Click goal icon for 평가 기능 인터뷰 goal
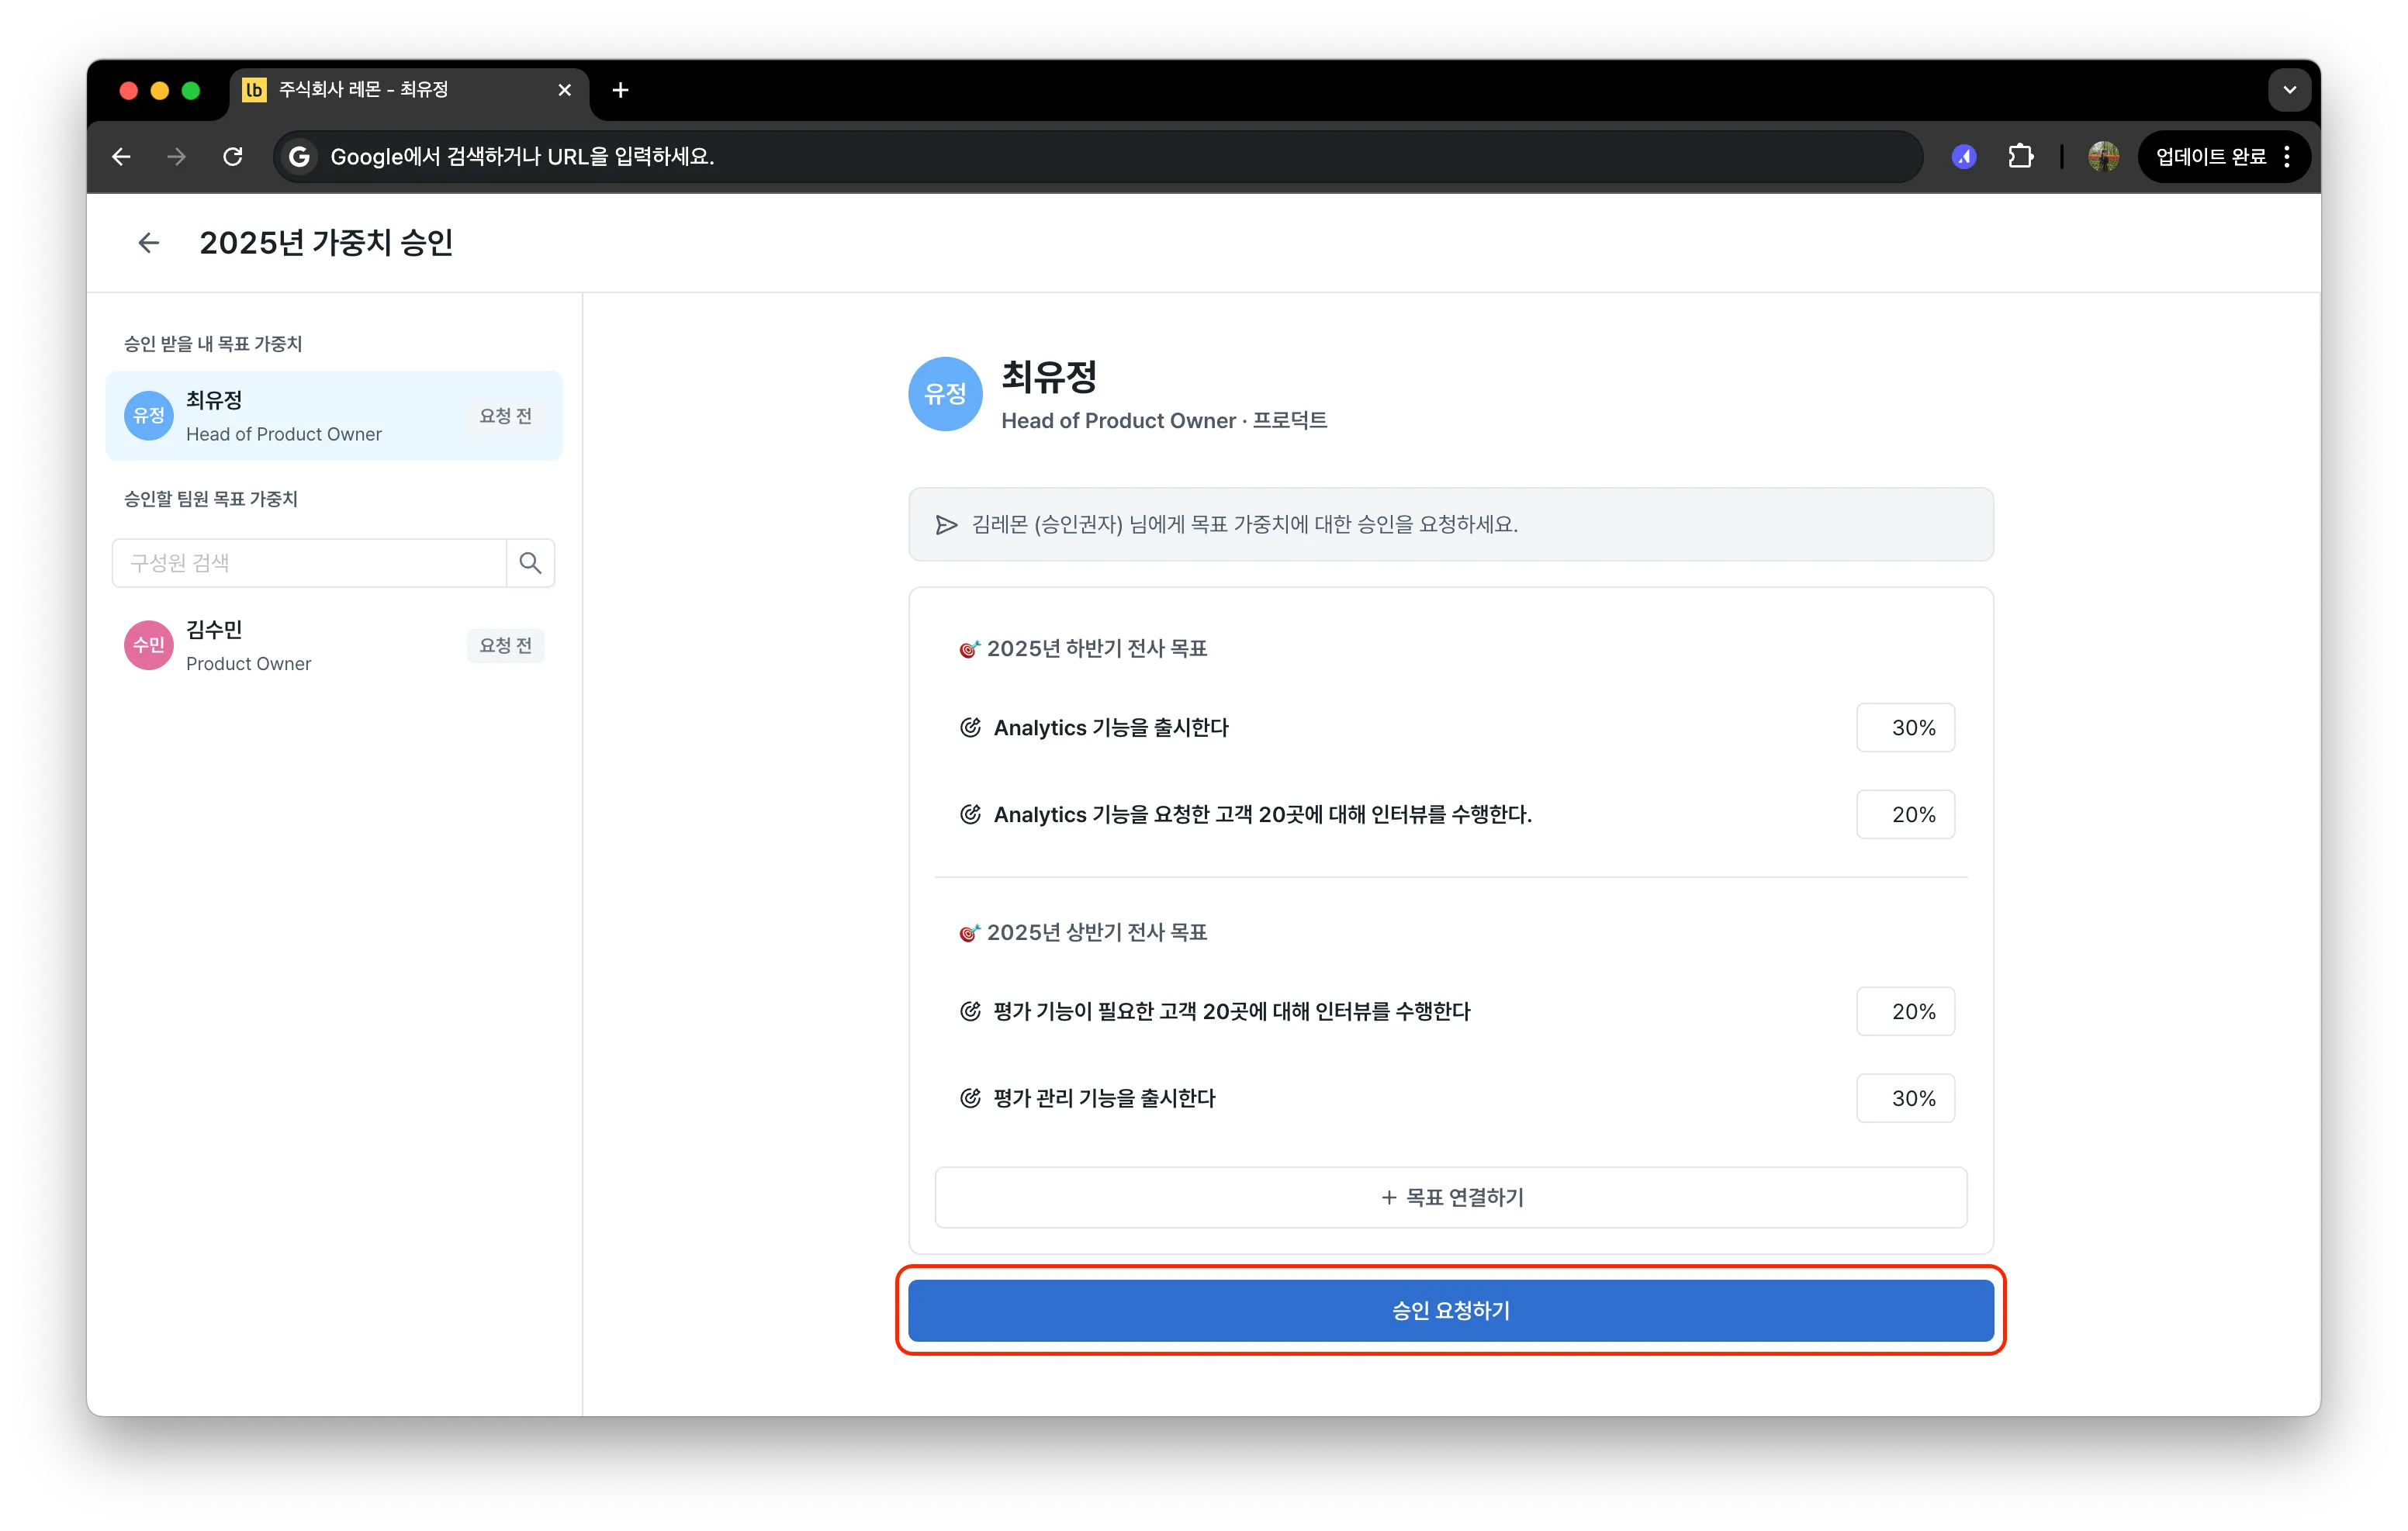 click(970, 1011)
